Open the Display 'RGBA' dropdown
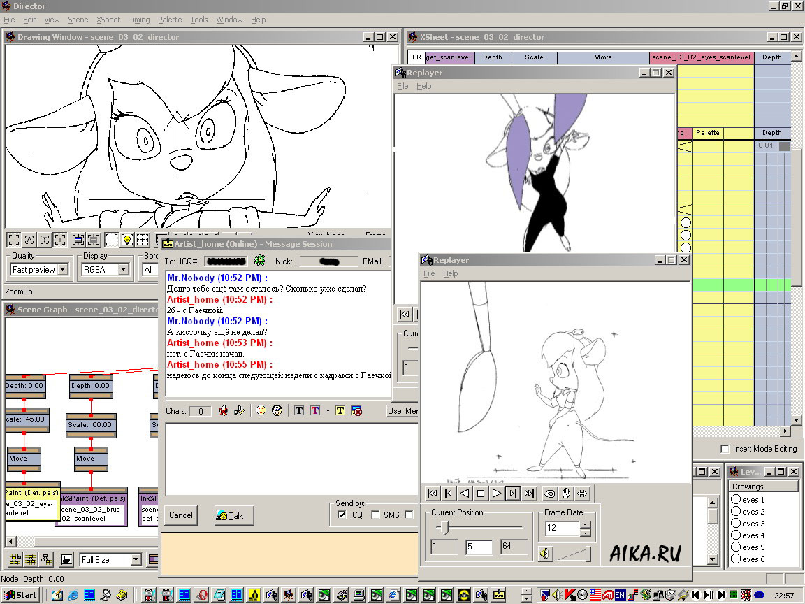 click(x=123, y=269)
